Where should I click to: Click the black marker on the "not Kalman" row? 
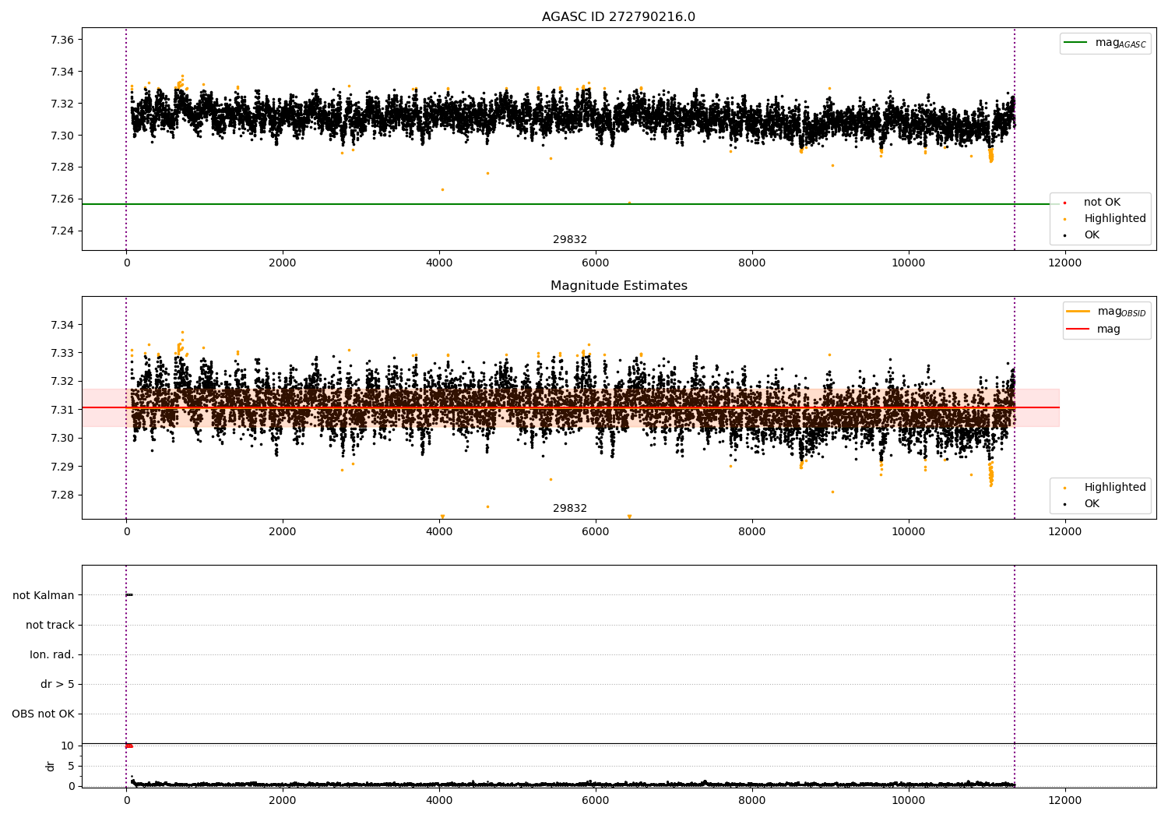pos(129,595)
